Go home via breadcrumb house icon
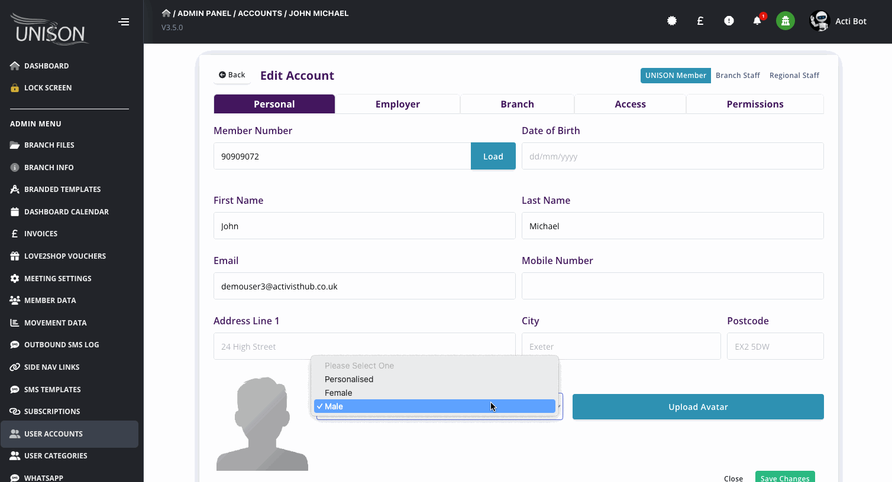892x482 pixels. tap(166, 13)
